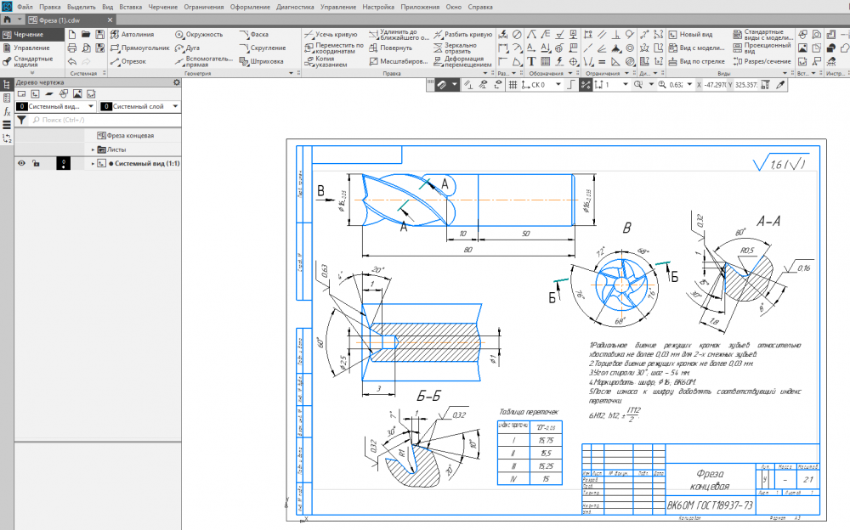
Task: Select the Новый вид tool
Action: pyautogui.click(x=689, y=35)
